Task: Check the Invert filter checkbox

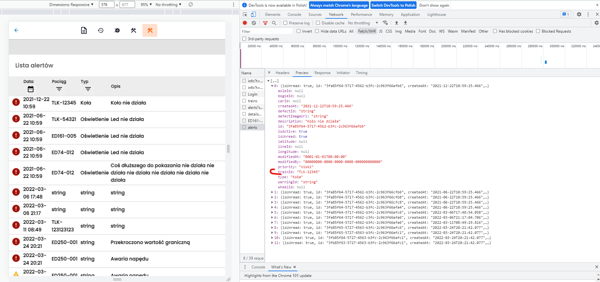Action: 299,31
